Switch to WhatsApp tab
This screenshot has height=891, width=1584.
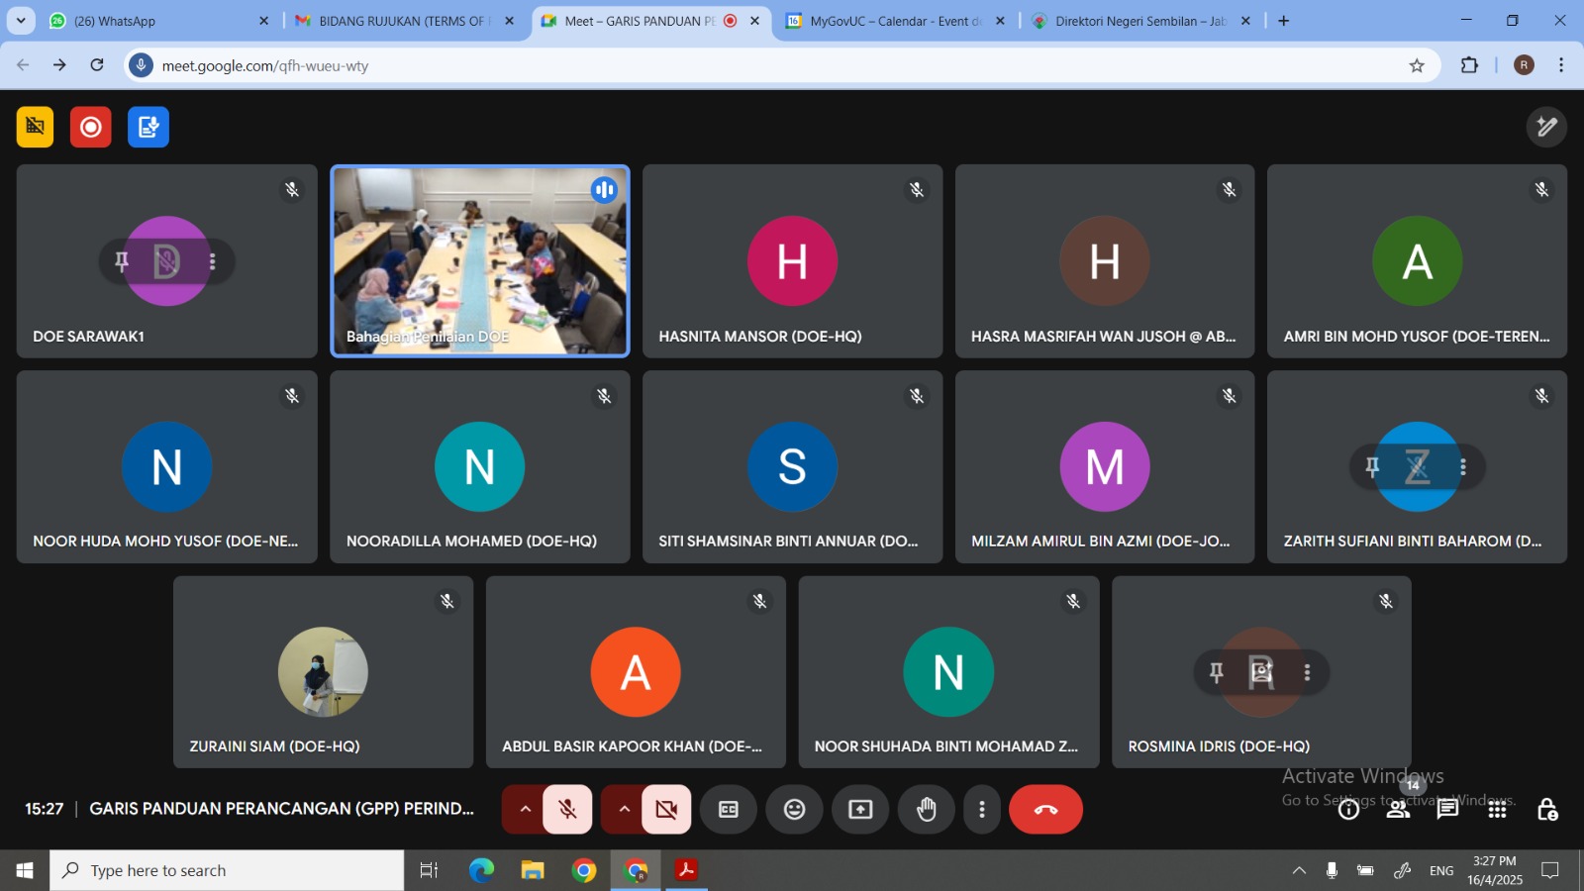[158, 21]
